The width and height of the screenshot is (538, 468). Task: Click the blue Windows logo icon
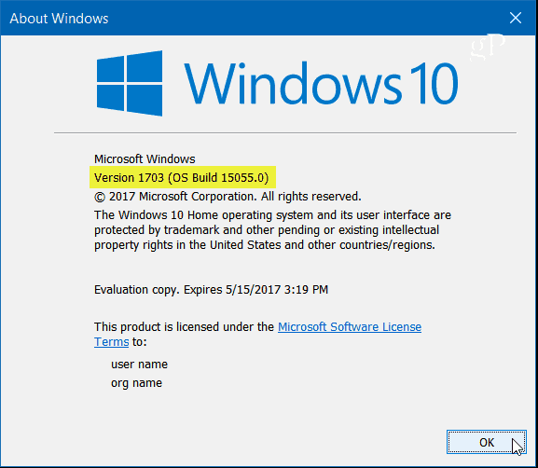click(x=130, y=83)
